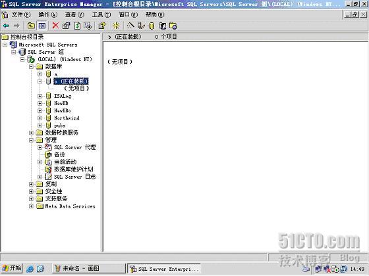Select the pubs database

click(x=60, y=126)
